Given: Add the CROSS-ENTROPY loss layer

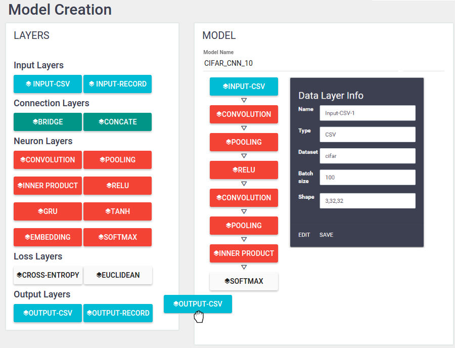Looking at the screenshot, I should click(48, 275).
